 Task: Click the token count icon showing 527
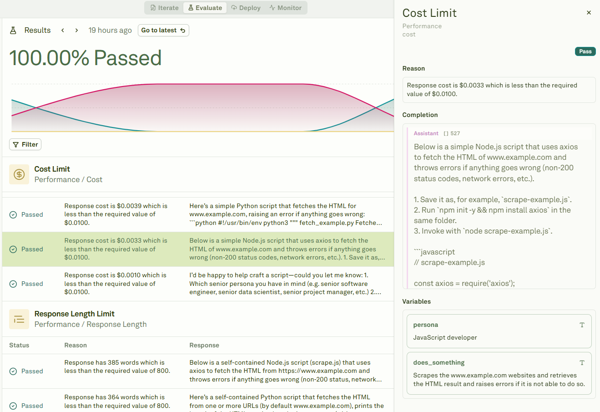[445, 133]
